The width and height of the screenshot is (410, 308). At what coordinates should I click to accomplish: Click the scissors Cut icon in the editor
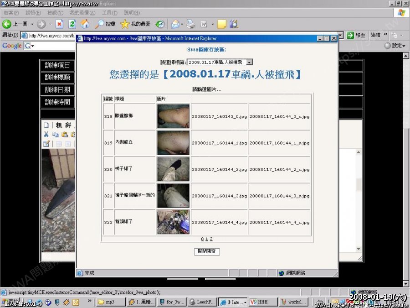[x=46, y=134]
